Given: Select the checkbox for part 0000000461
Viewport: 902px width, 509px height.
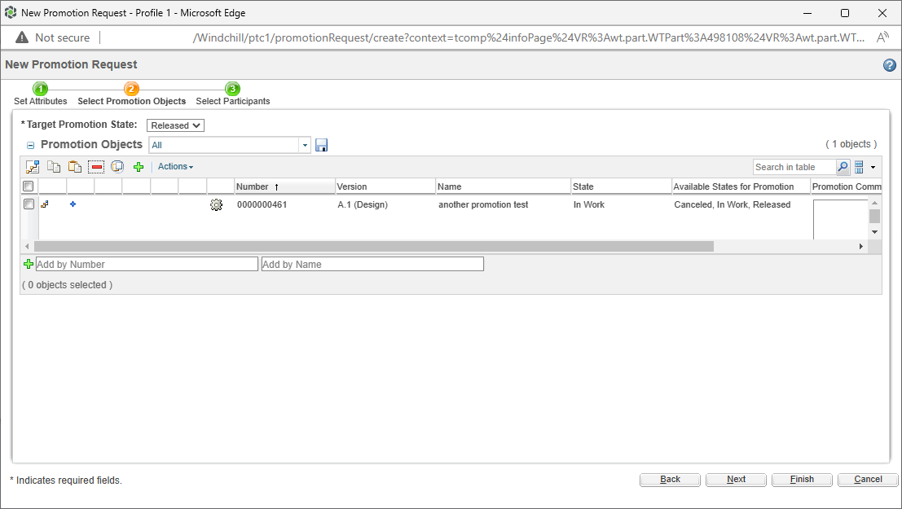Looking at the screenshot, I should 28,204.
